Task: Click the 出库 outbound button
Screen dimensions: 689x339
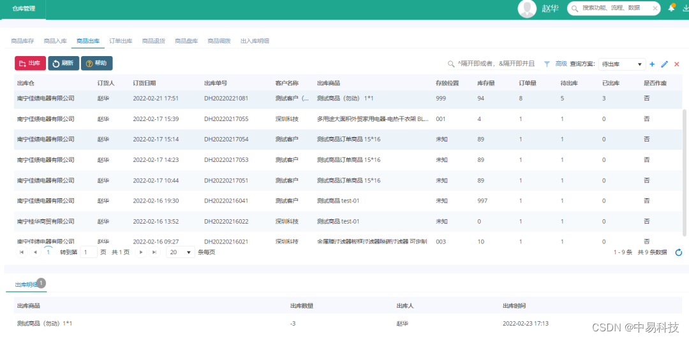Action: 31,63
